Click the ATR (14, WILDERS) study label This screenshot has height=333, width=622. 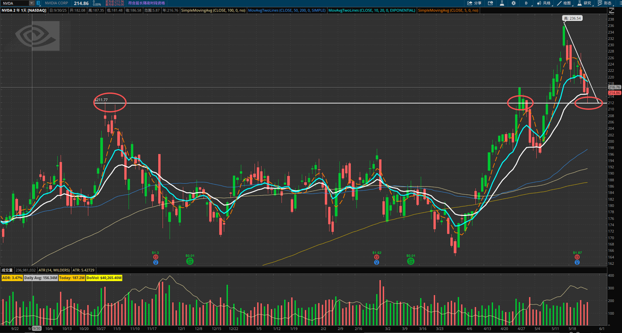click(54, 270)
